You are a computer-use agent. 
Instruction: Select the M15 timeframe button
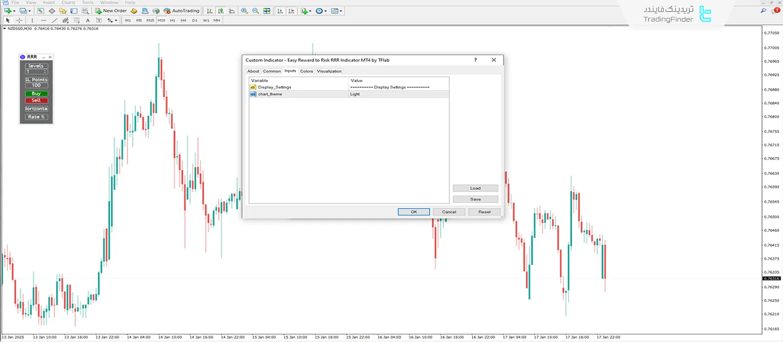tap(150, 21)
